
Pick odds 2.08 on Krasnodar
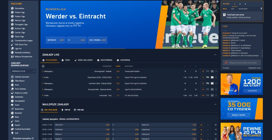click(185, 96)
